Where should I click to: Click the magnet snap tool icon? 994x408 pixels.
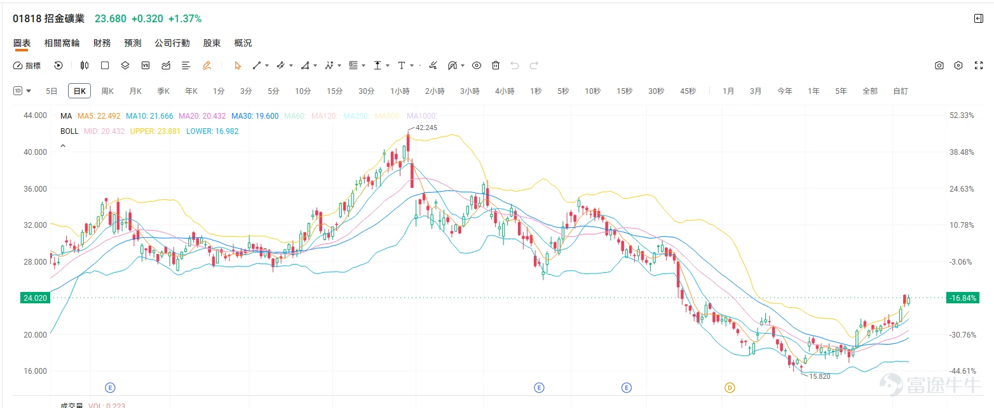pyautogui.click(x=453, y=65)
